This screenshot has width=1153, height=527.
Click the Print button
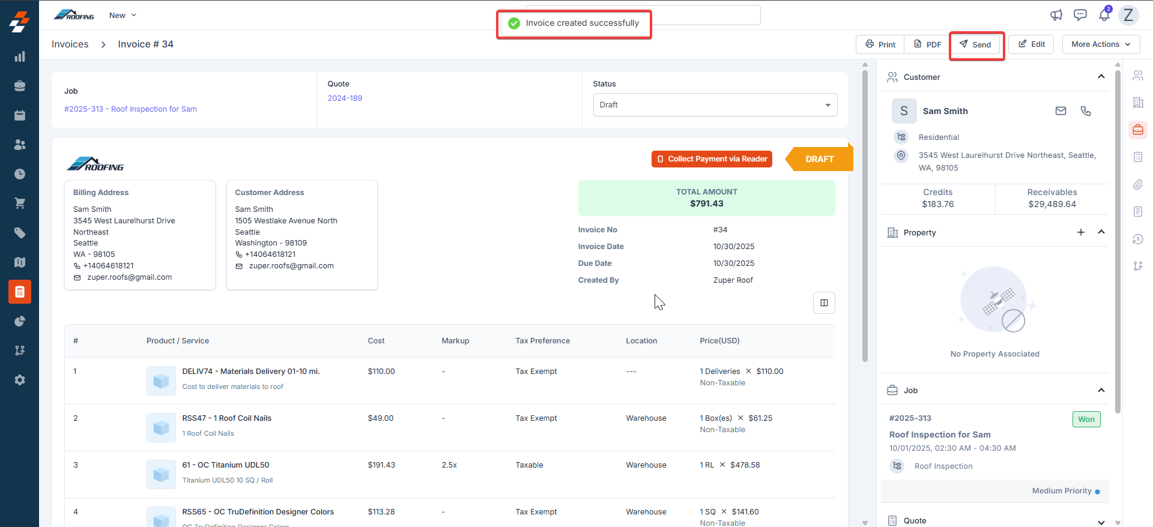(x=880, y=44)
